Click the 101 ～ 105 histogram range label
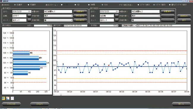Screen dimensions: 193x109 [x=8, y=63]
